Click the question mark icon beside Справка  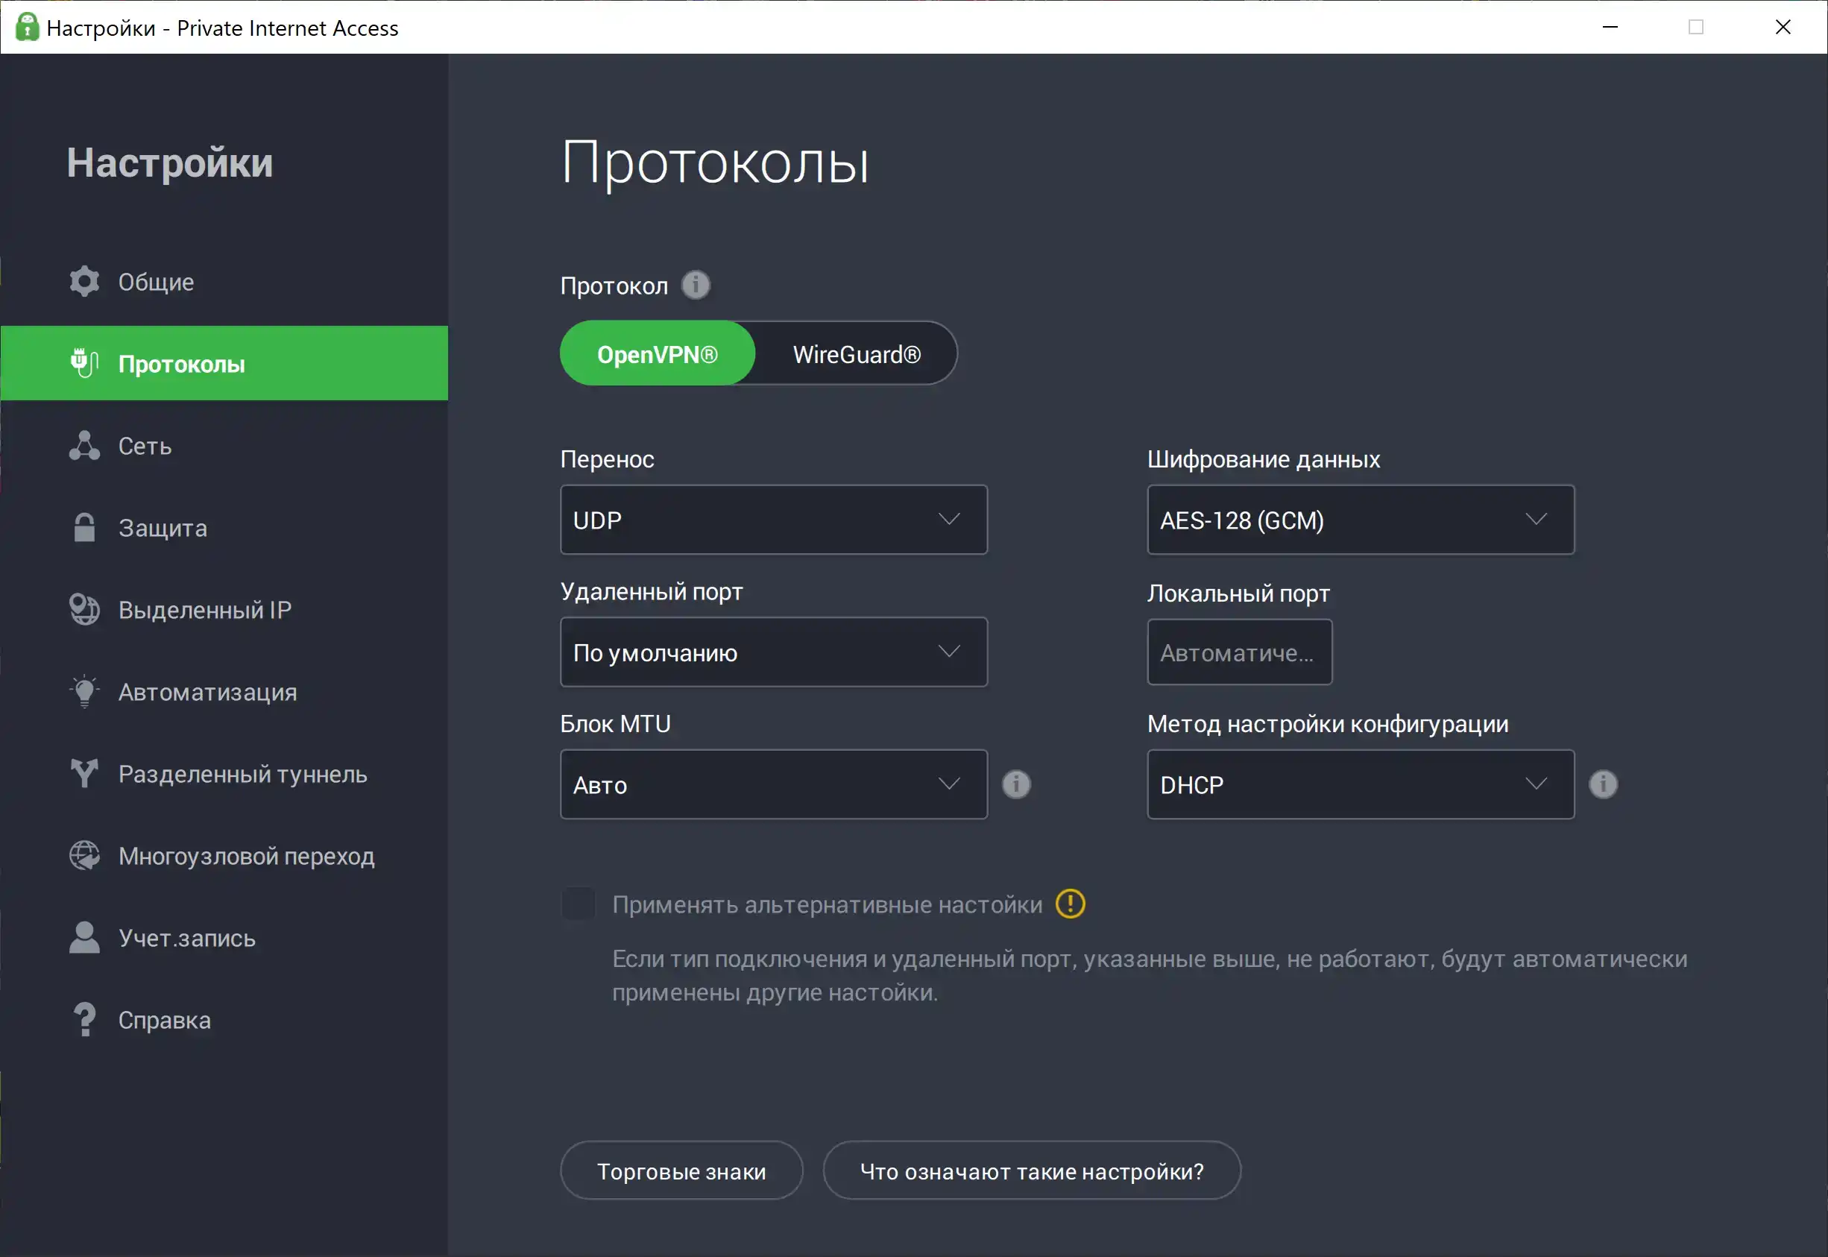(84, 1019)
